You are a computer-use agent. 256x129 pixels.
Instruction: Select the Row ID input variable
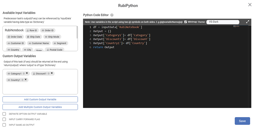(x=32, y=30)
